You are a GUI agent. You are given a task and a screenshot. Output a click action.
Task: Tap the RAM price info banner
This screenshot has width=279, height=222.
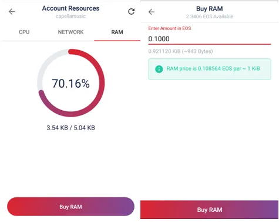tap(210, 69)
